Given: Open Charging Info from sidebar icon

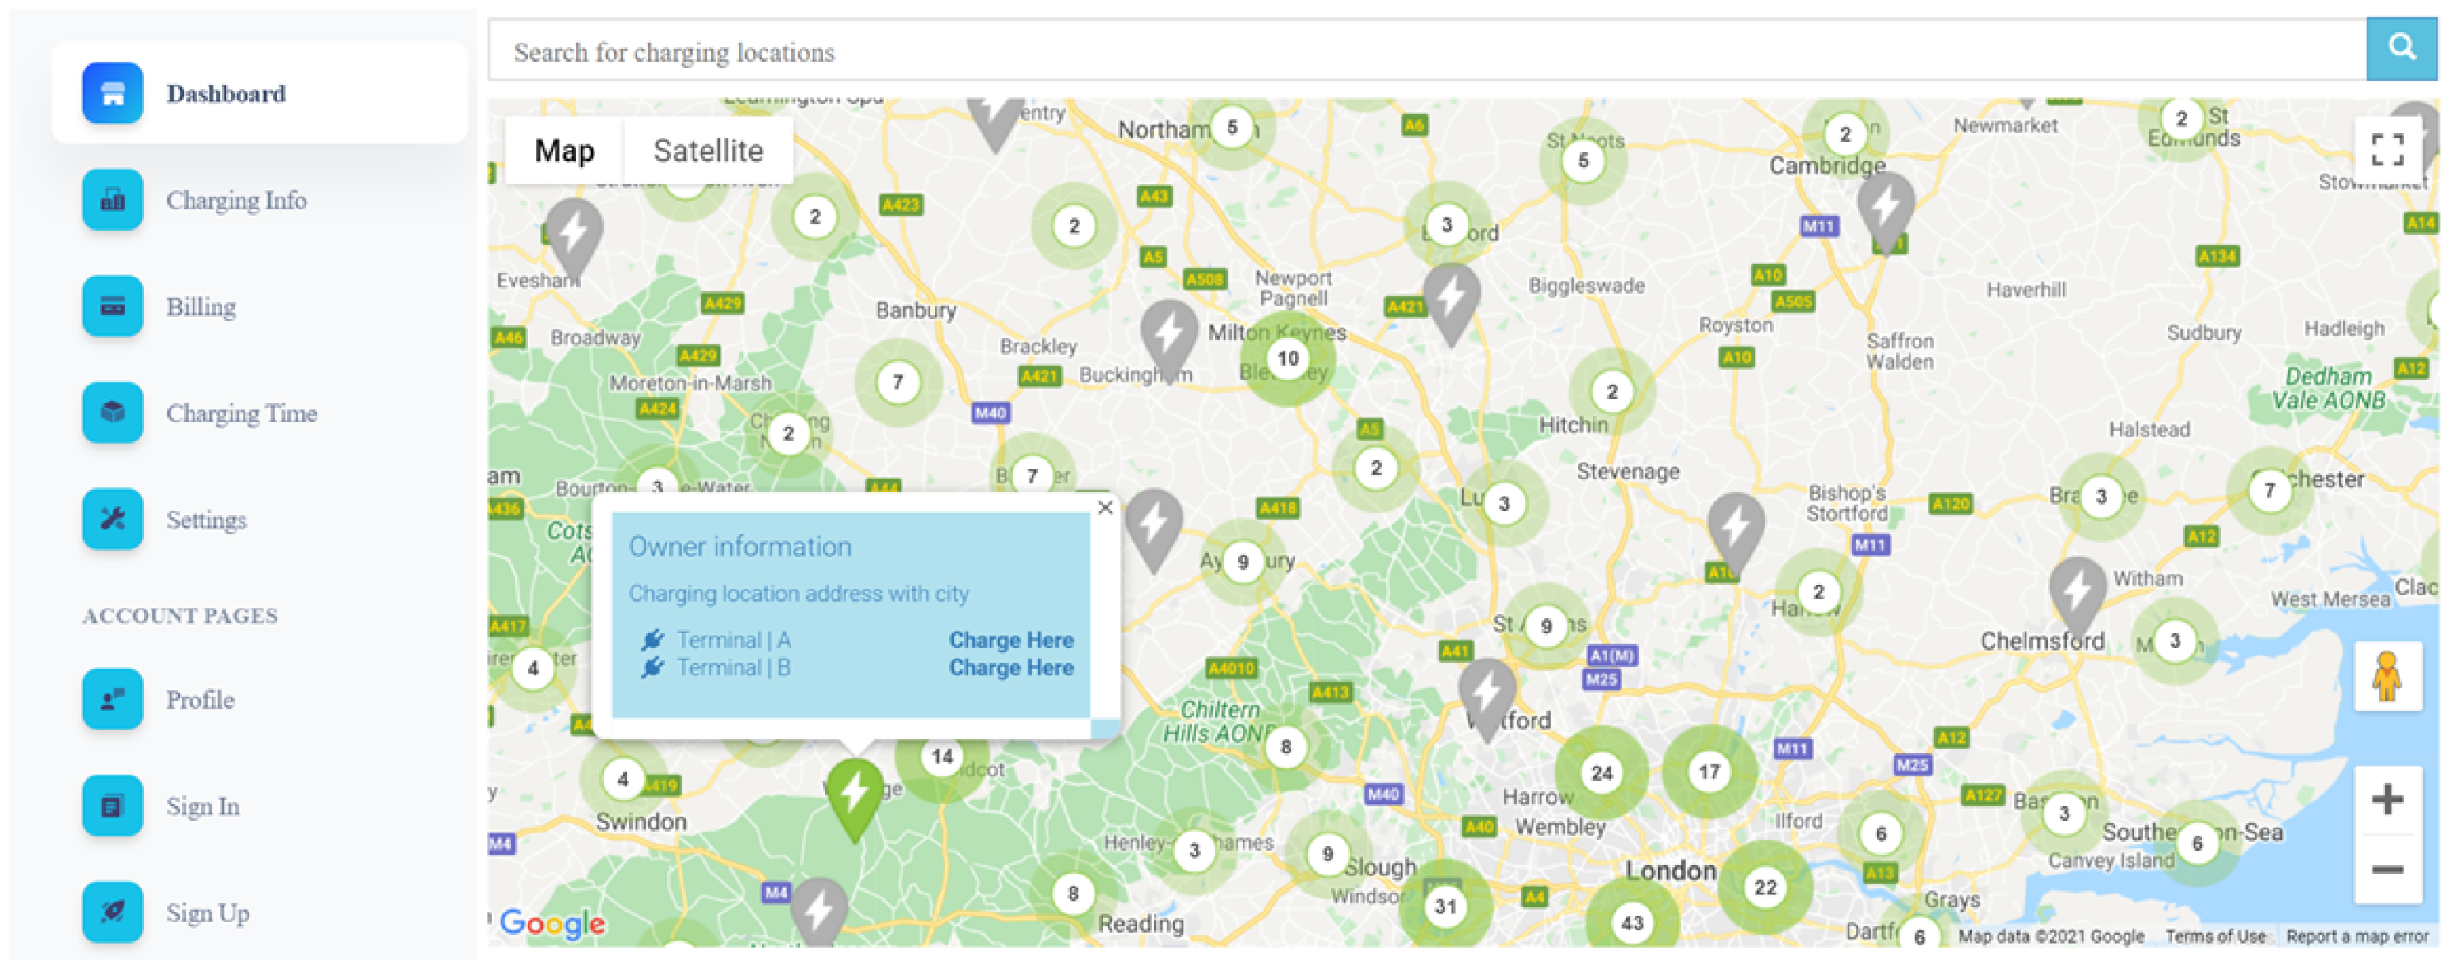Looking at the screenshot, I should tap(112, 200).
